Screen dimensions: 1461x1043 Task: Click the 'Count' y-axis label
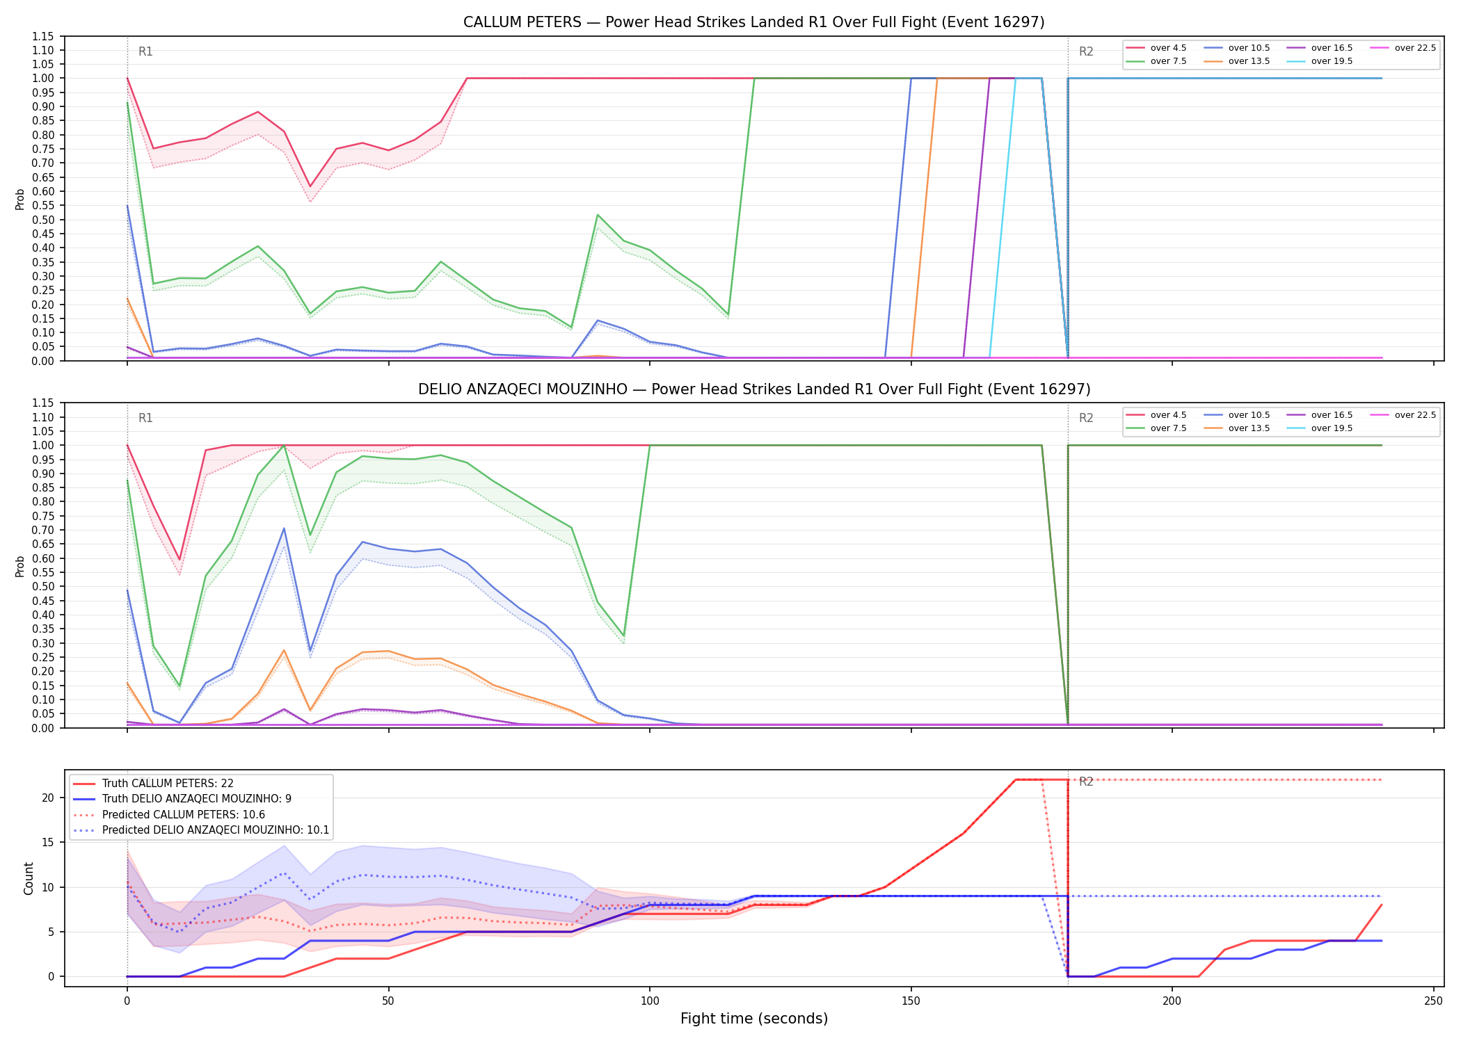29,878
